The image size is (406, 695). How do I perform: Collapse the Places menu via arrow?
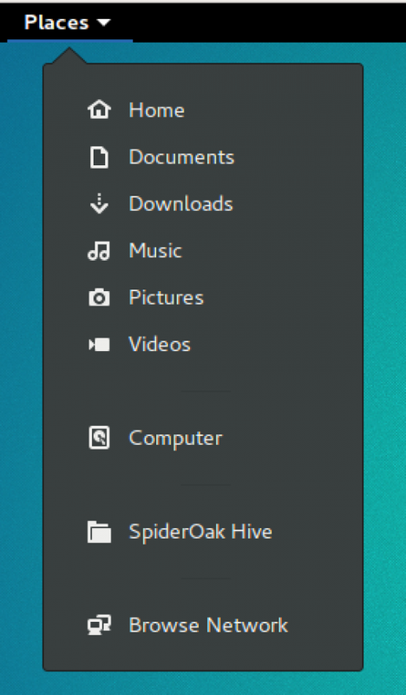(103, 23)
